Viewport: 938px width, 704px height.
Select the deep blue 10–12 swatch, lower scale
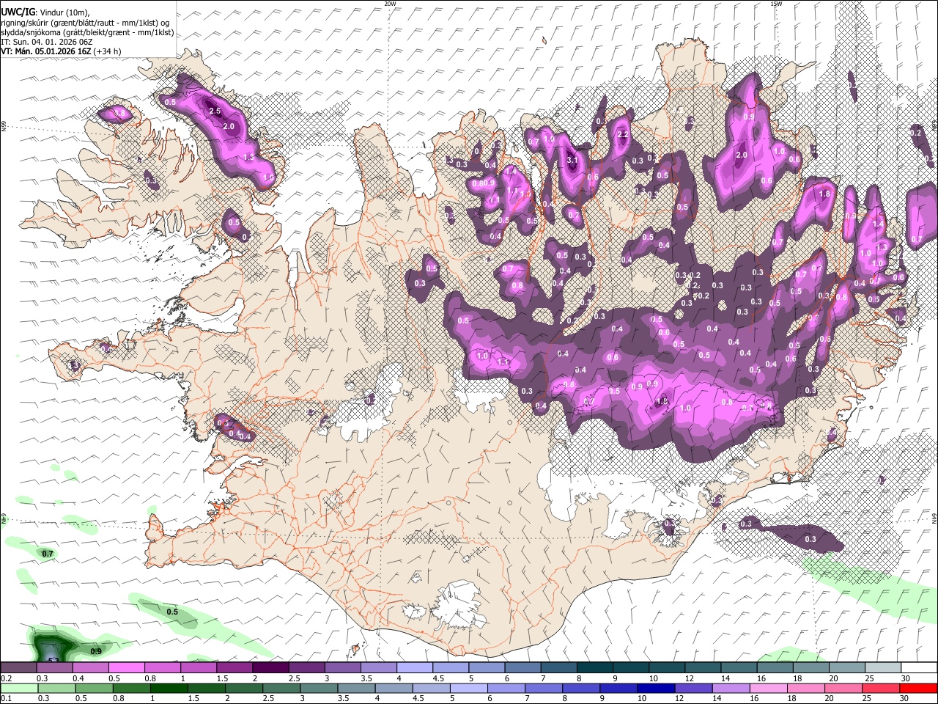point(655,689)
